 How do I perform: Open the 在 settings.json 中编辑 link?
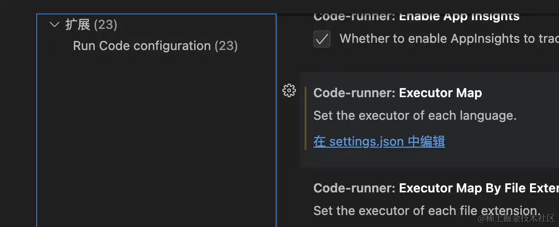379,141
